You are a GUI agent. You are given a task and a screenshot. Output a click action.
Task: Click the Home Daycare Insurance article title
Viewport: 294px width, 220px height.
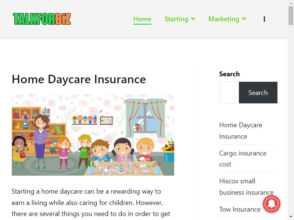pyautogui.click(x=79, y=79)
